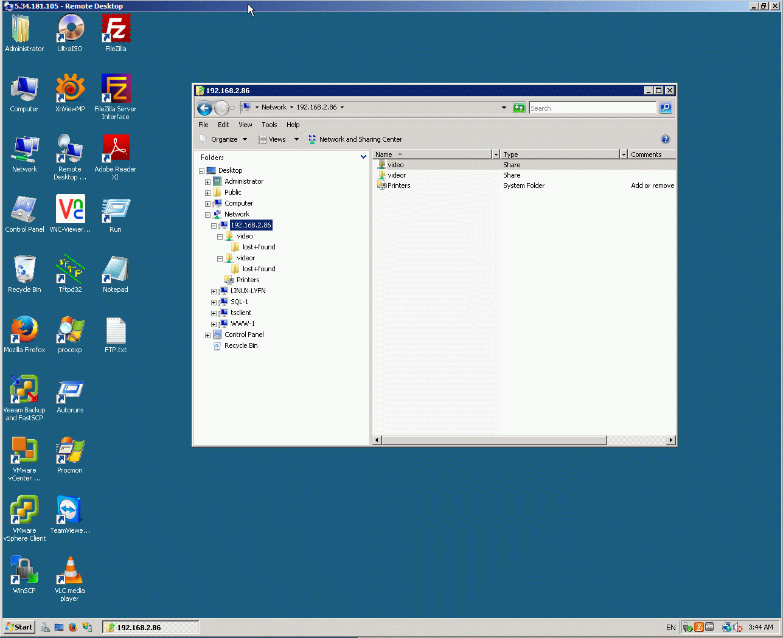783x638 pixels.
Task: Open the Run shortcut on desktop
Action: [x=116, y=213]
